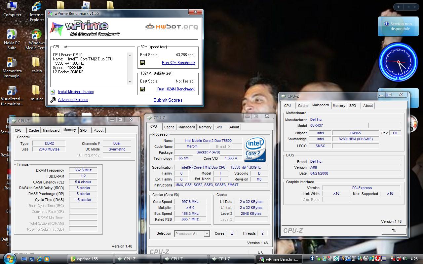Click the taskbar clock showing 4.26

click(414, 259)
